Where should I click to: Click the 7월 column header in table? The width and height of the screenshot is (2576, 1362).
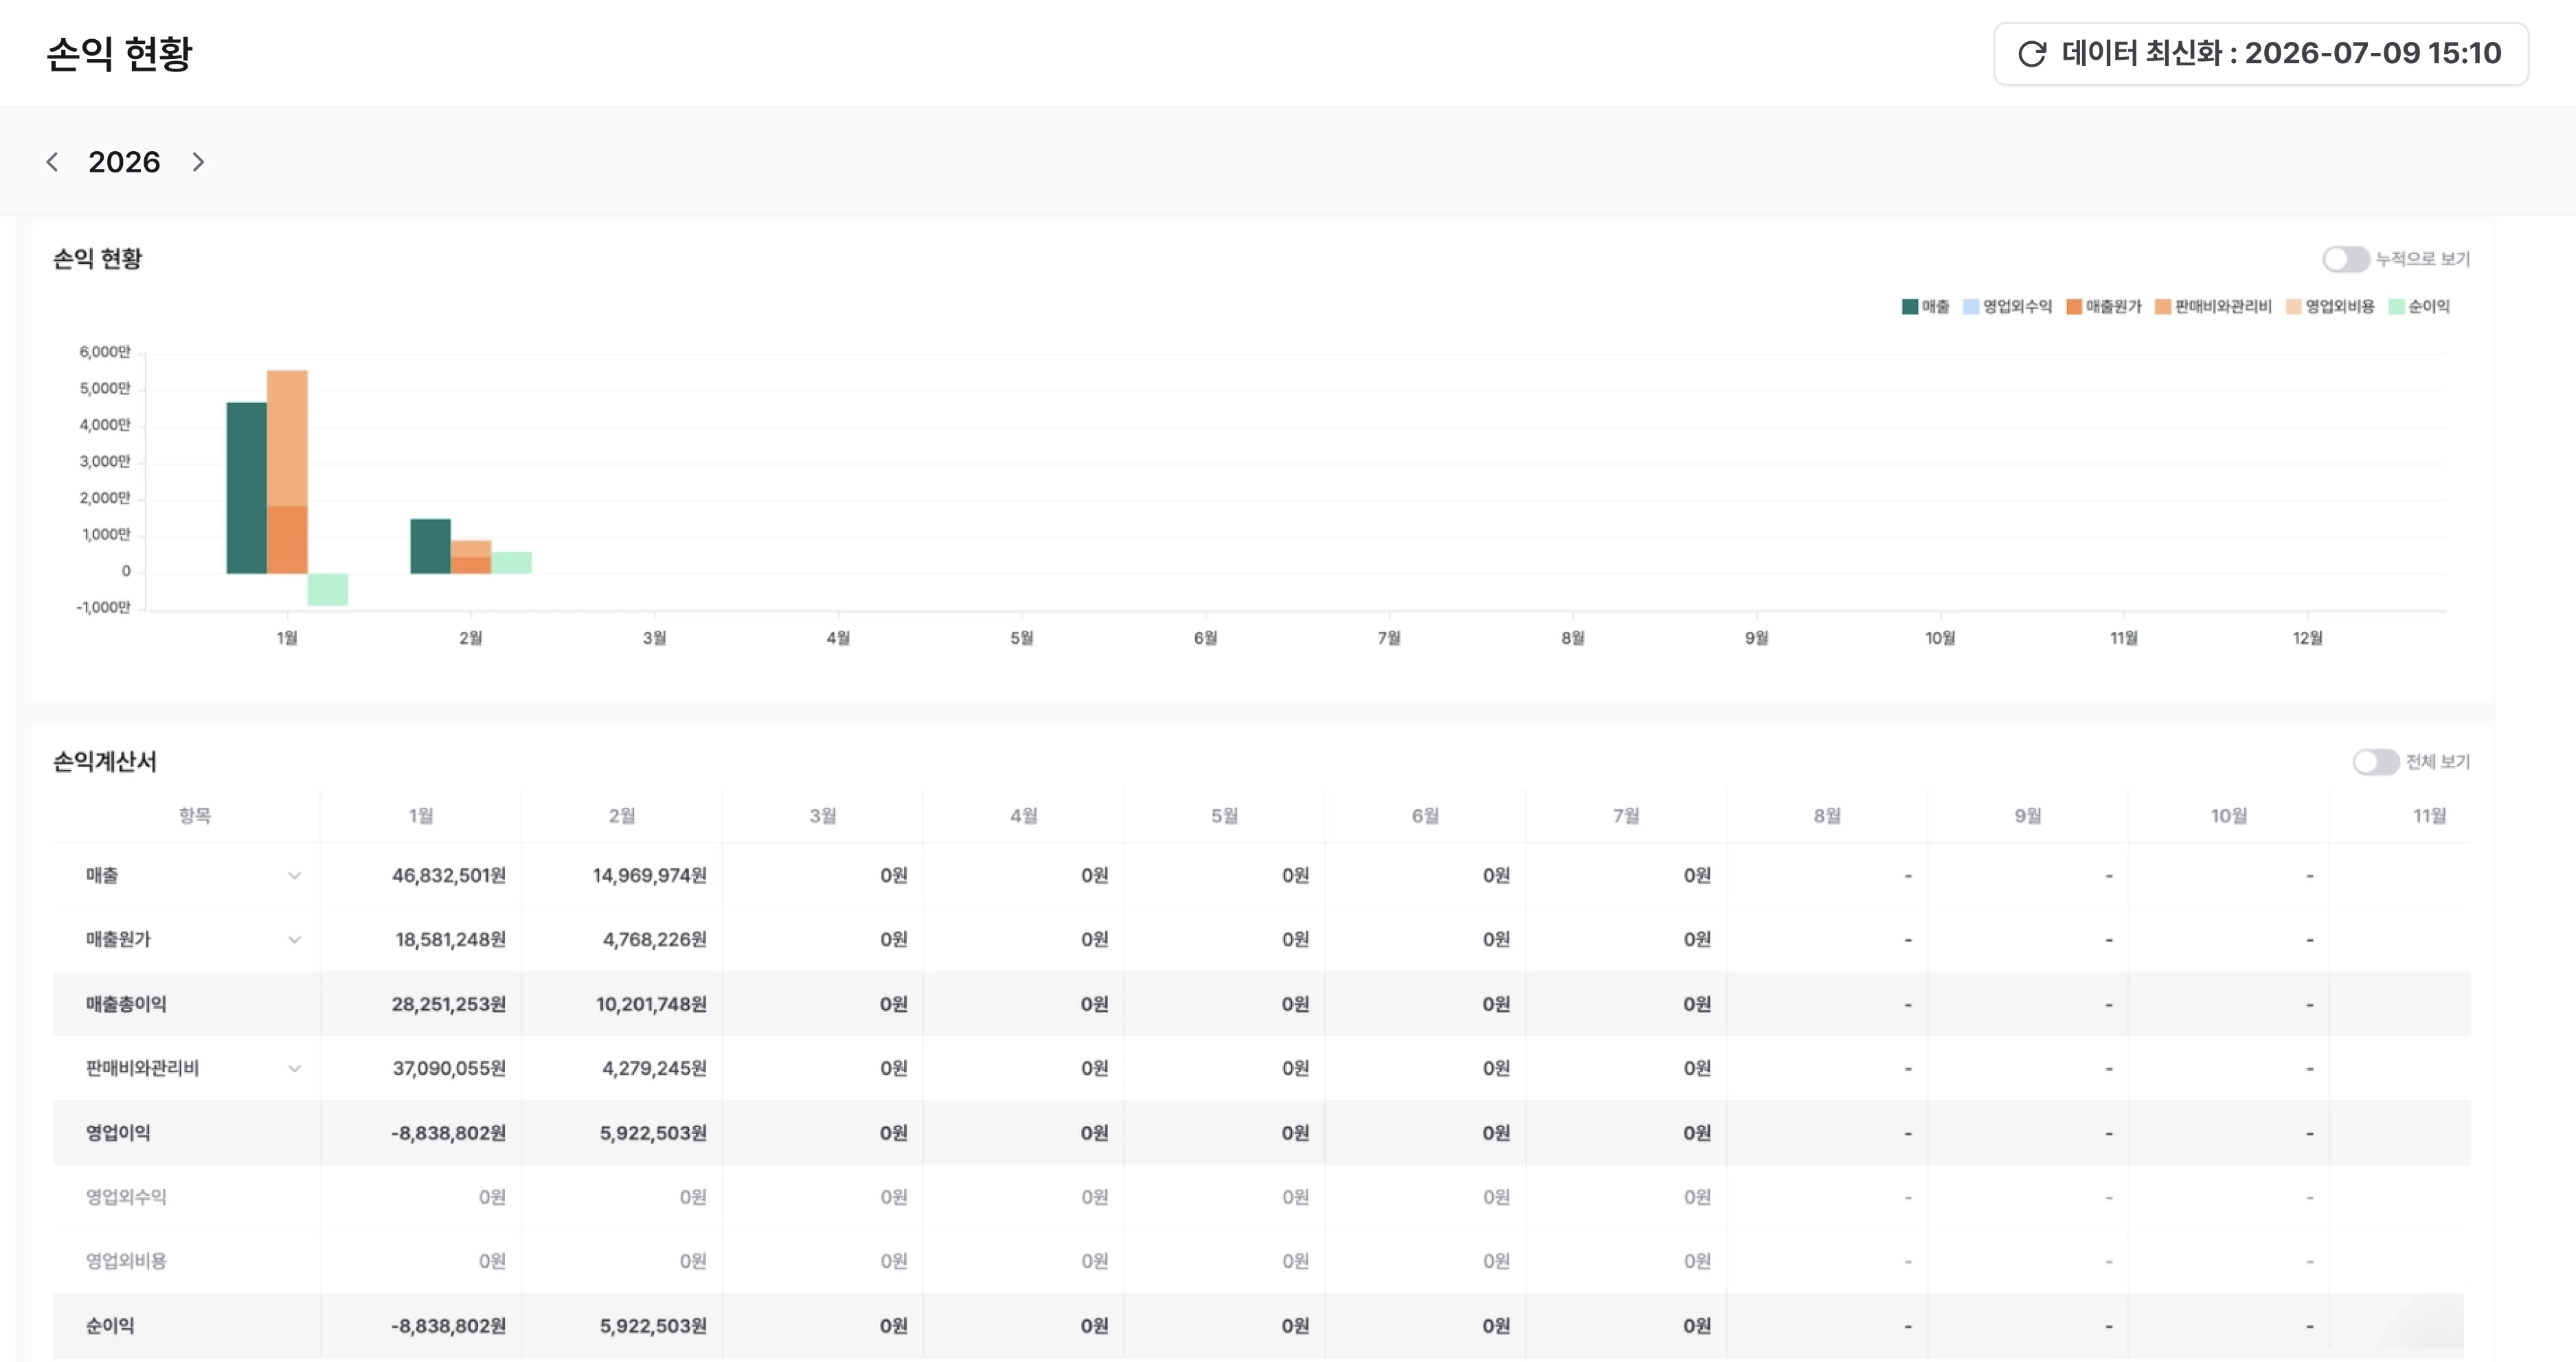pos(1626,816)
